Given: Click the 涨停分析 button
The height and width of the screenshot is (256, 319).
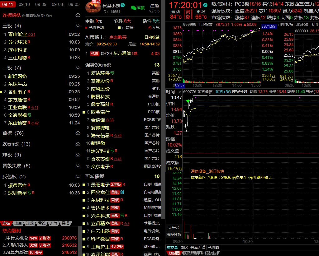Looking at the screenshot, I should 174,235.
